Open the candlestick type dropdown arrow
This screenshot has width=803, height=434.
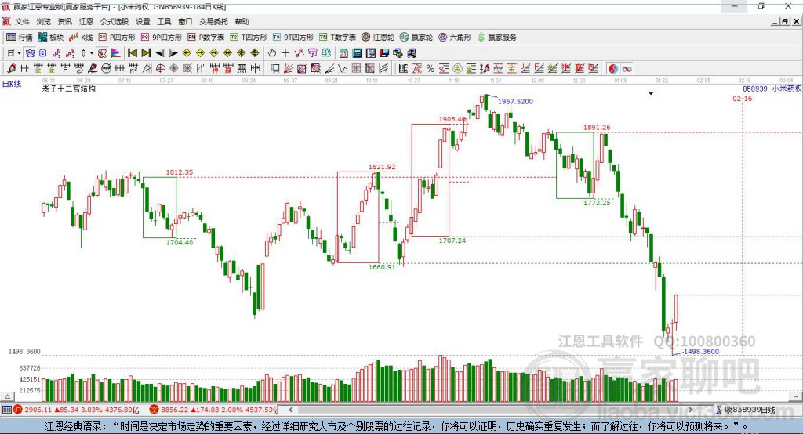point(92,53)
